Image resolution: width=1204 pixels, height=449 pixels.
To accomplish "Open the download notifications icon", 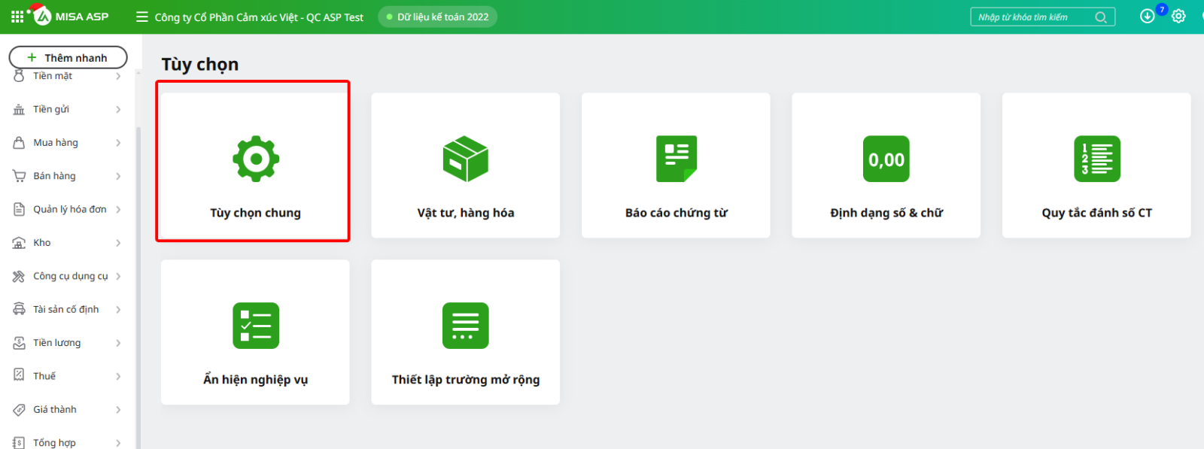I will 1147,16.
